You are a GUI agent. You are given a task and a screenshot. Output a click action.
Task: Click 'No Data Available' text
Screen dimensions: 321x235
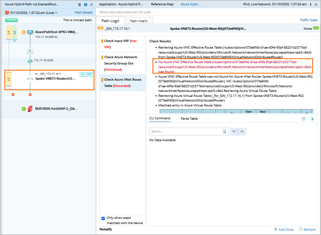pos(162,140)
